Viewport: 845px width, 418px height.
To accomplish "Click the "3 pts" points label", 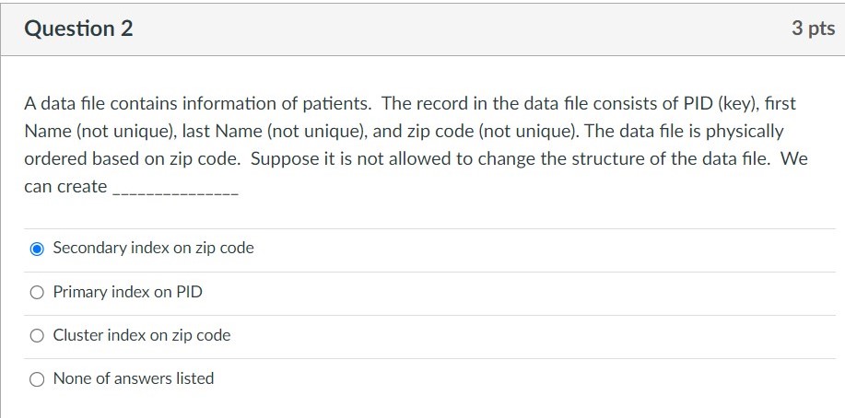I will (813, 28).
